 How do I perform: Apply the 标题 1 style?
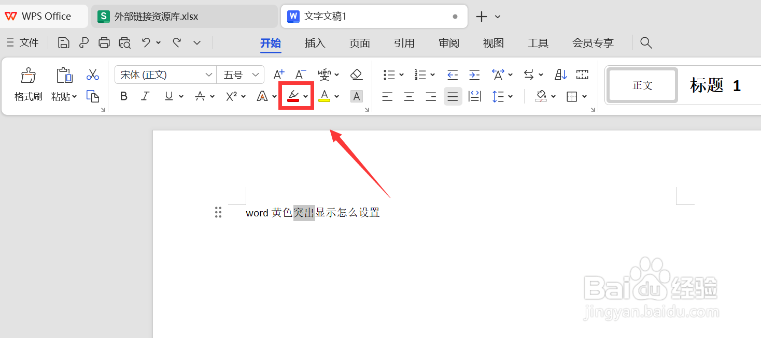[x=714, y=85]
